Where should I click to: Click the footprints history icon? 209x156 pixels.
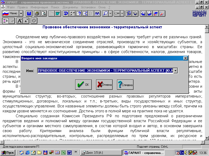point(72,14)
